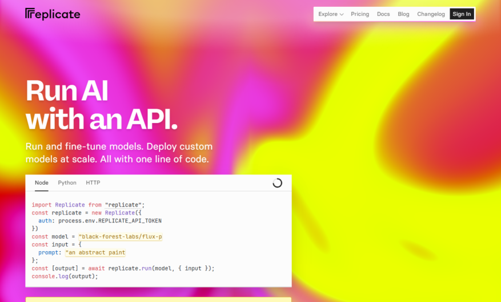The height and width of the screenshot is (302, 501).
Task: Click the "replicate" import package string
Action: (x=123, y=205)
